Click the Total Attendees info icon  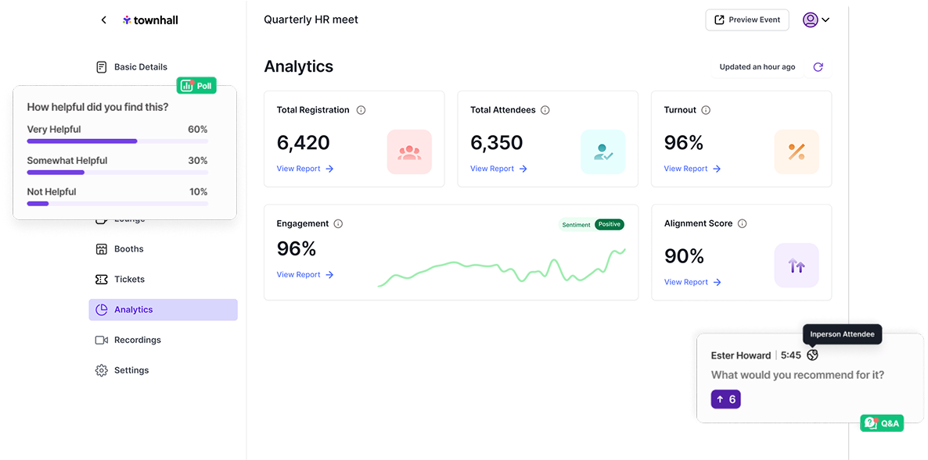click(545, 110)
